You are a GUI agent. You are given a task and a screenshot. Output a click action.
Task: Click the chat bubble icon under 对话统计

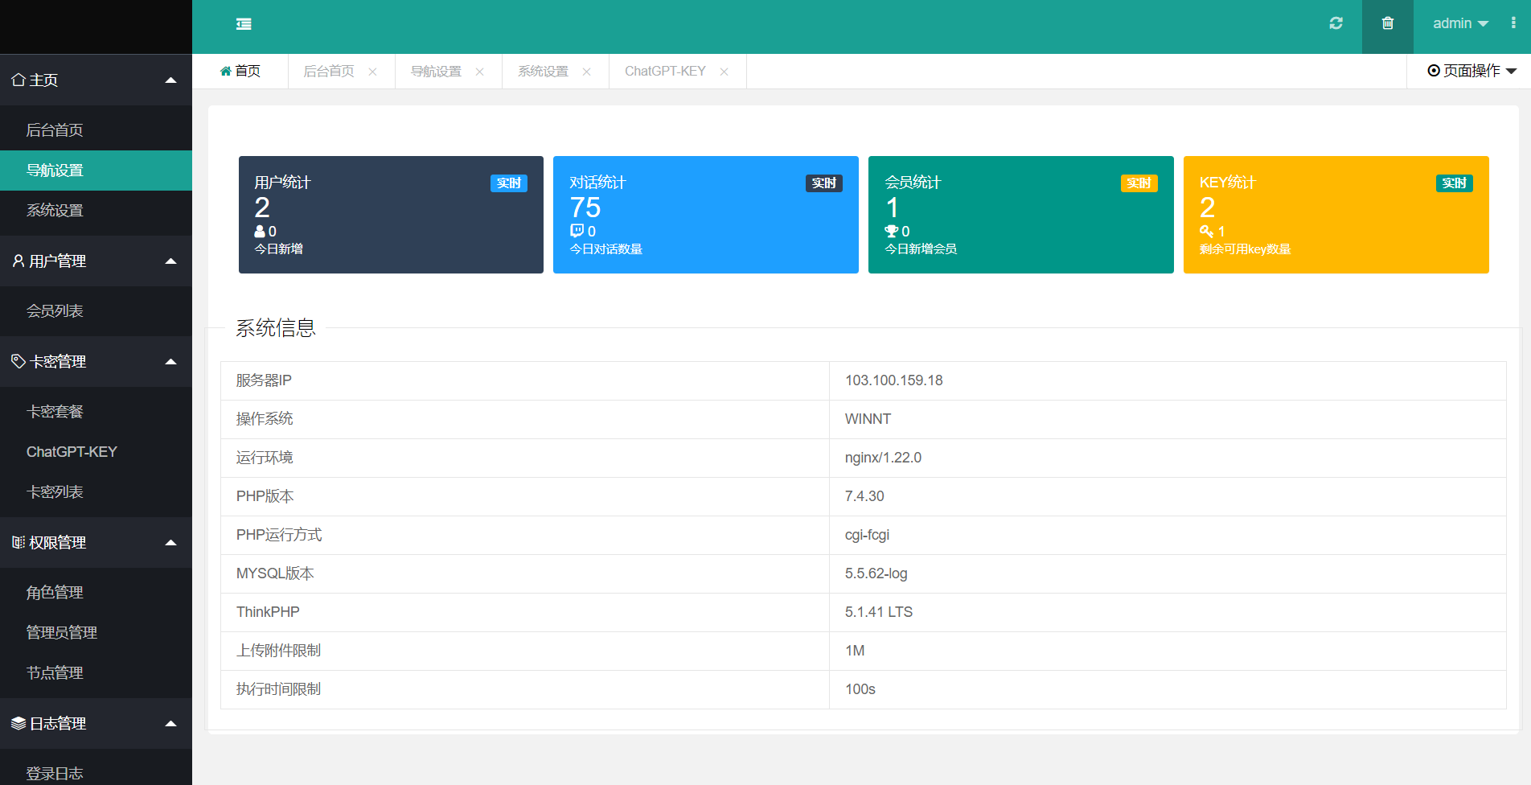[x=577, y=231]
